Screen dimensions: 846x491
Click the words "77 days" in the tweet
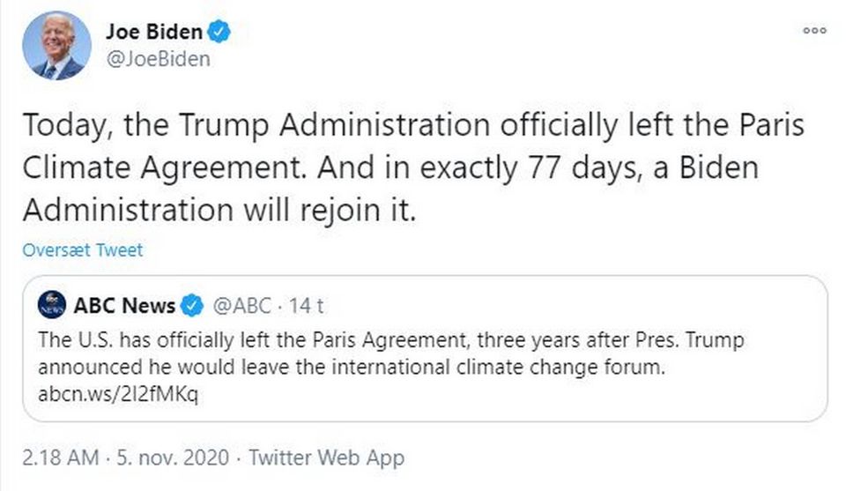click(x=521, y=167)
